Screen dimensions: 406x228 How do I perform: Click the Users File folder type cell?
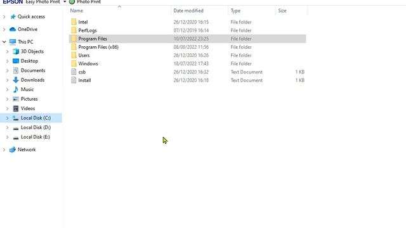click(241, 55)
